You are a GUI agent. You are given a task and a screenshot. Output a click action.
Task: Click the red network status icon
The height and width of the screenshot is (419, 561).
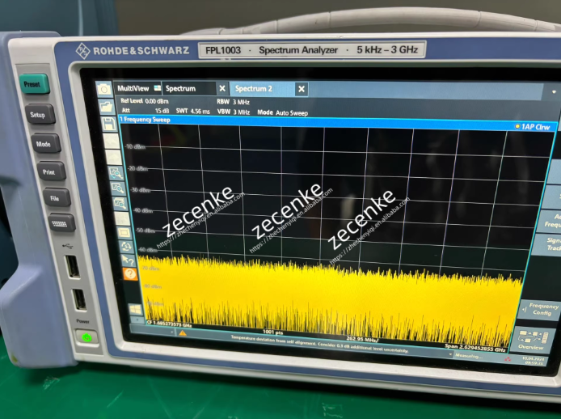508,359
